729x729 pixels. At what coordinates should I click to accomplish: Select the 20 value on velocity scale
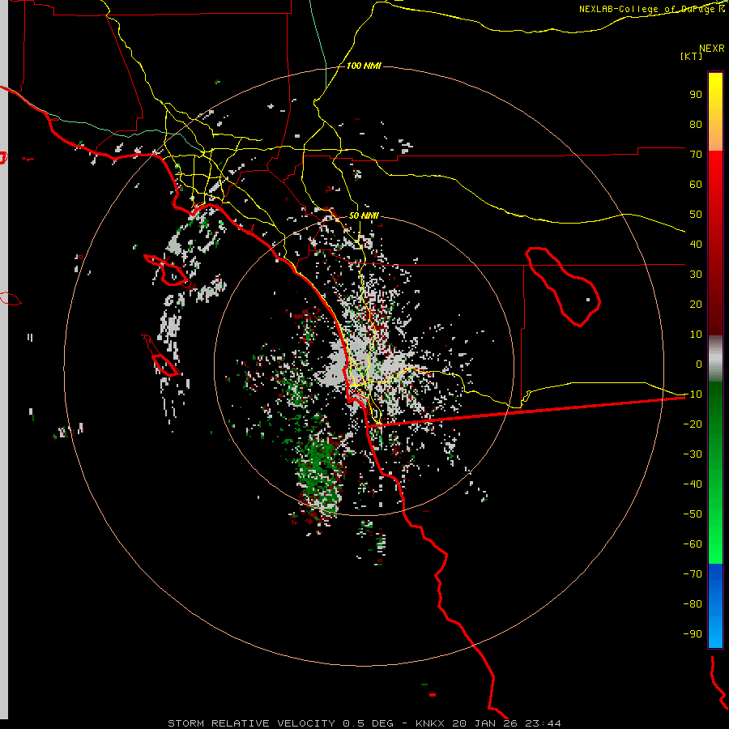tap(696, 305)
